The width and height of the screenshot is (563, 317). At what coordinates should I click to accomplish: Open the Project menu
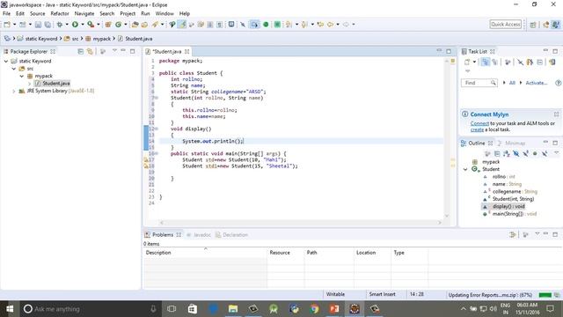pos(128,13)
